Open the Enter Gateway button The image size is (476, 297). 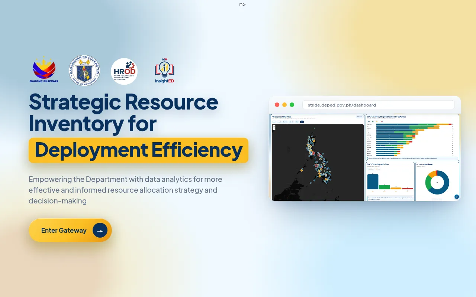click(x=70, y=230)
